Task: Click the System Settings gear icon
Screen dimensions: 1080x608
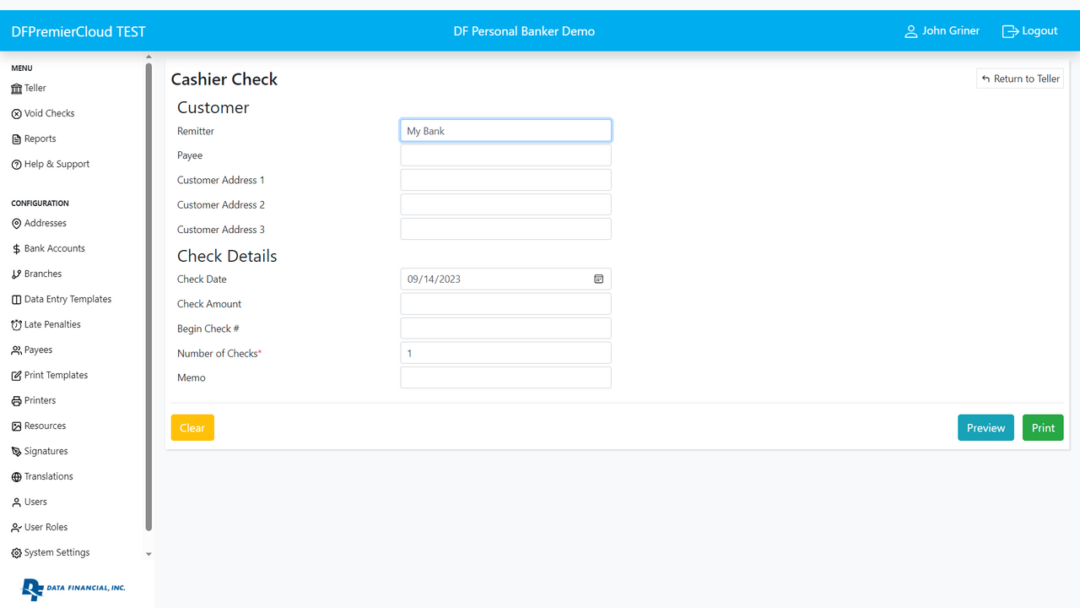Action: click(x=16, y=553)
